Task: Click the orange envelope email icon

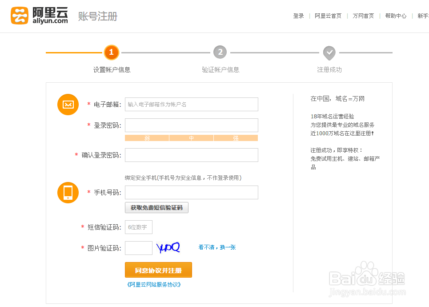Action: click(x=68, y=105)
